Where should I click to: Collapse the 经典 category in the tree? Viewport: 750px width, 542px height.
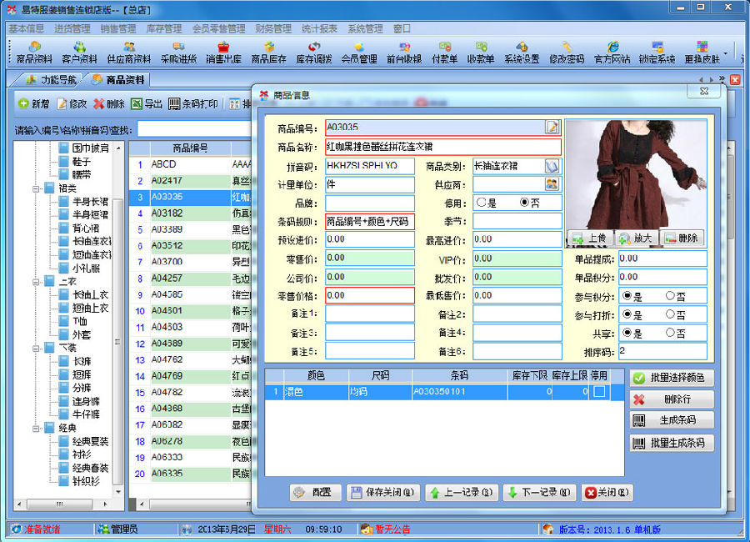pyautogui.click(x=37, y=428)
